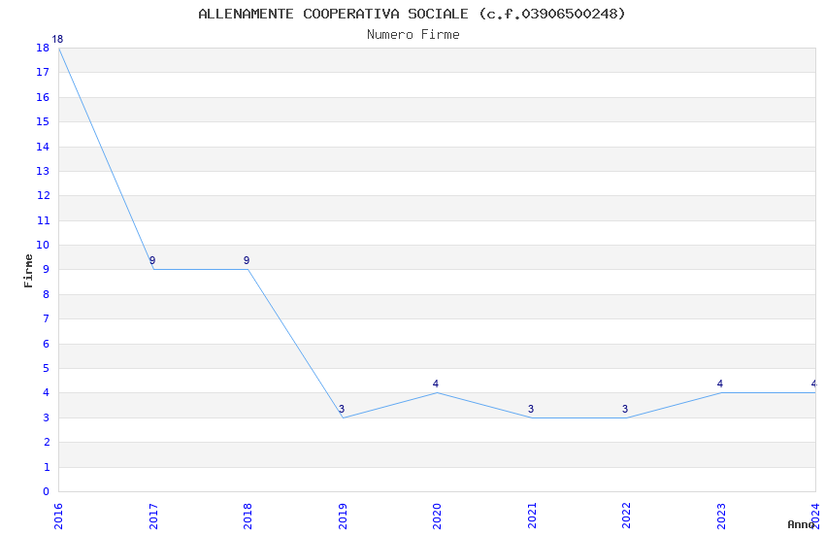Click the data value 3 above the 2019 point
The width and height of the screenshot is (825, 534).
coord(342,409)
